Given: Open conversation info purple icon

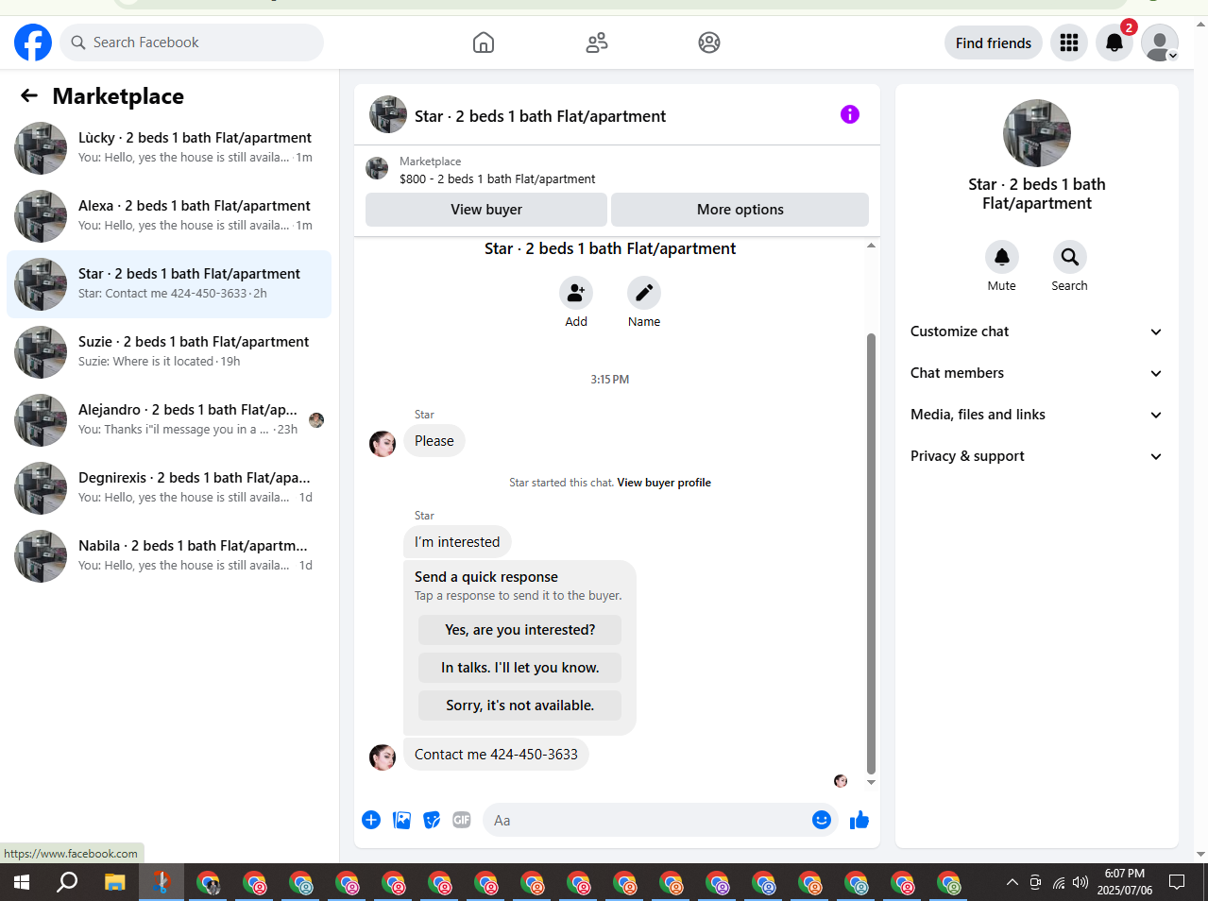Looking at the screenshot, I should (850, 114).
